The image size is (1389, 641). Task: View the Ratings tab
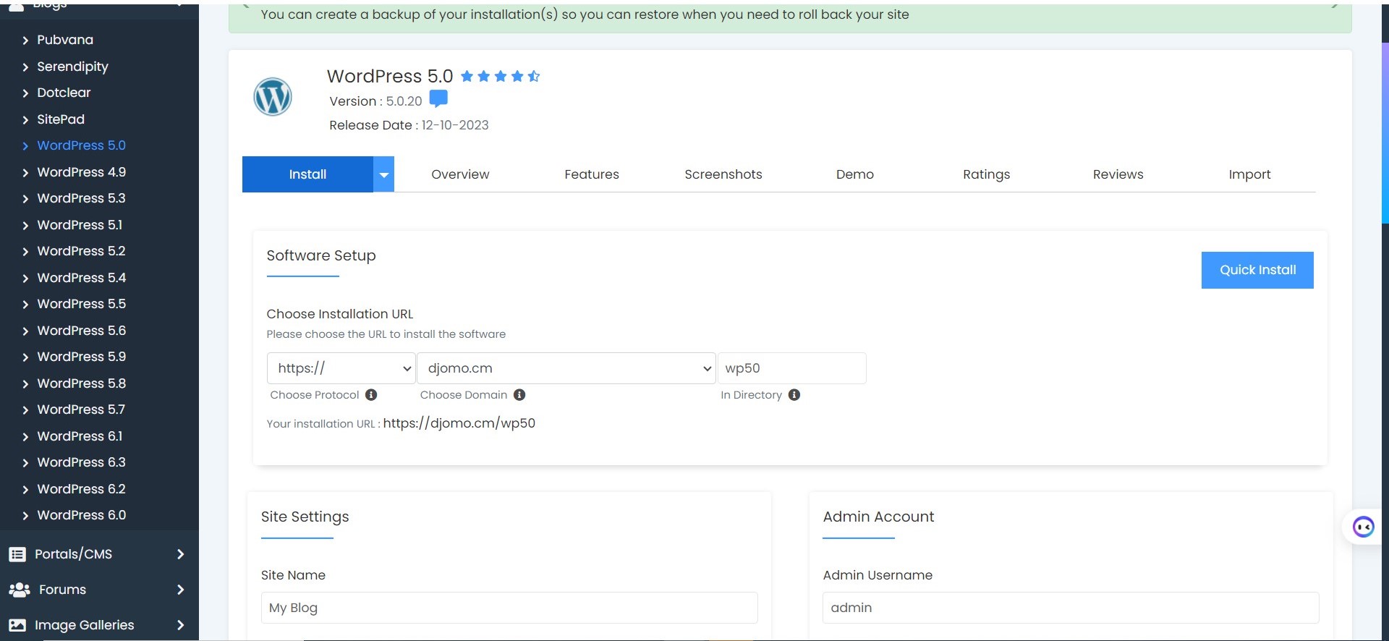986,174
